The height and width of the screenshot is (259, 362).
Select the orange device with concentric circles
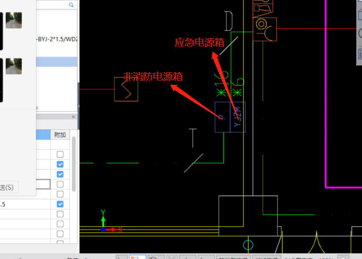click(x=265, y=29)
